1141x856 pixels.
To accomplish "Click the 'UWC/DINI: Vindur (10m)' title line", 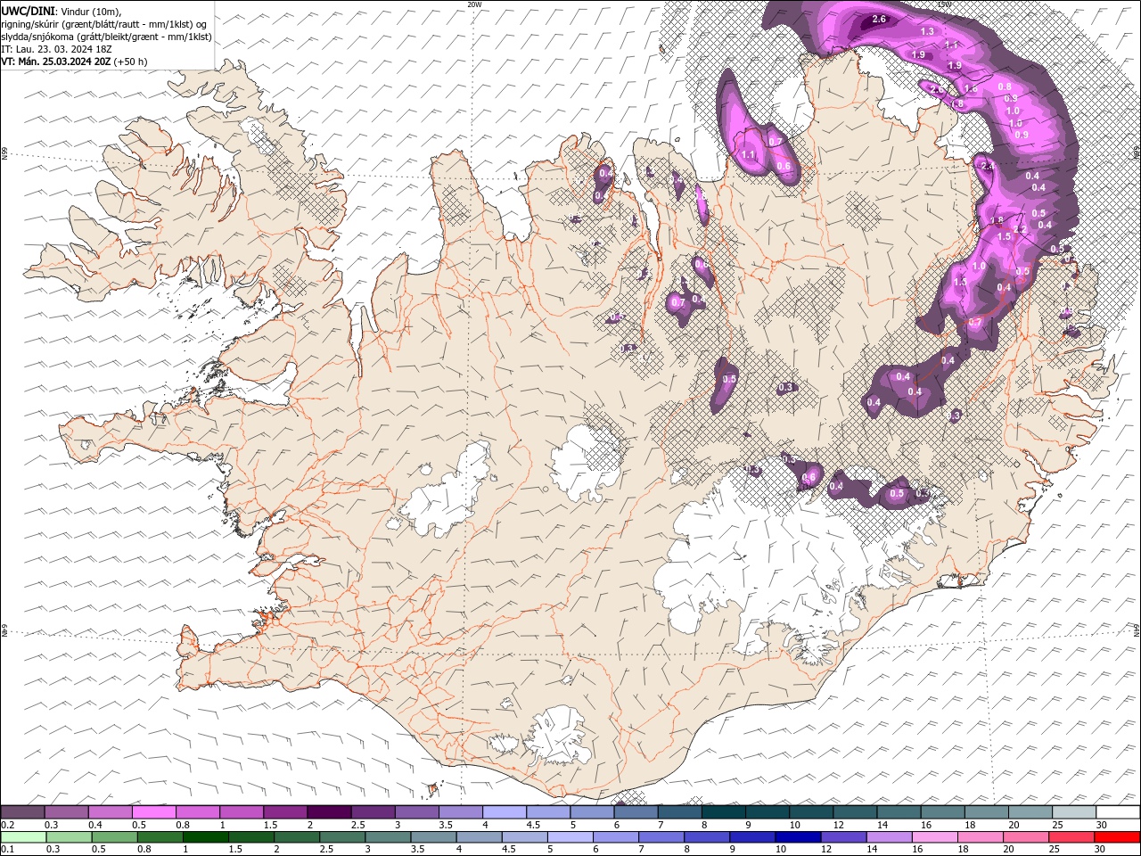I will (x=62, y=11).
